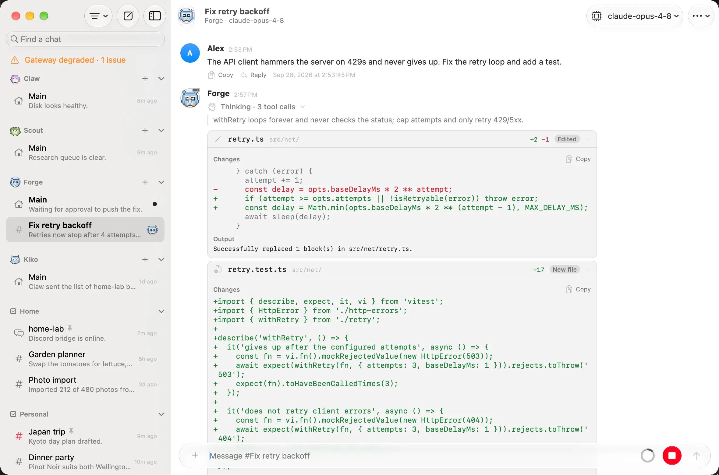Add a new chat under Claw
The width and height of the screenshot is (719, 475).
point(145,79)
